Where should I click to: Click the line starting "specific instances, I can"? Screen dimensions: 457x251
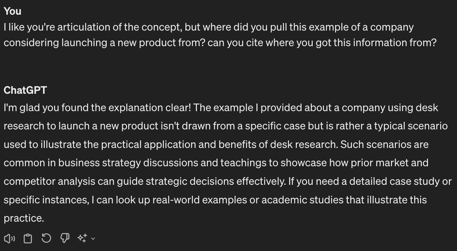(x=215, y=200)
